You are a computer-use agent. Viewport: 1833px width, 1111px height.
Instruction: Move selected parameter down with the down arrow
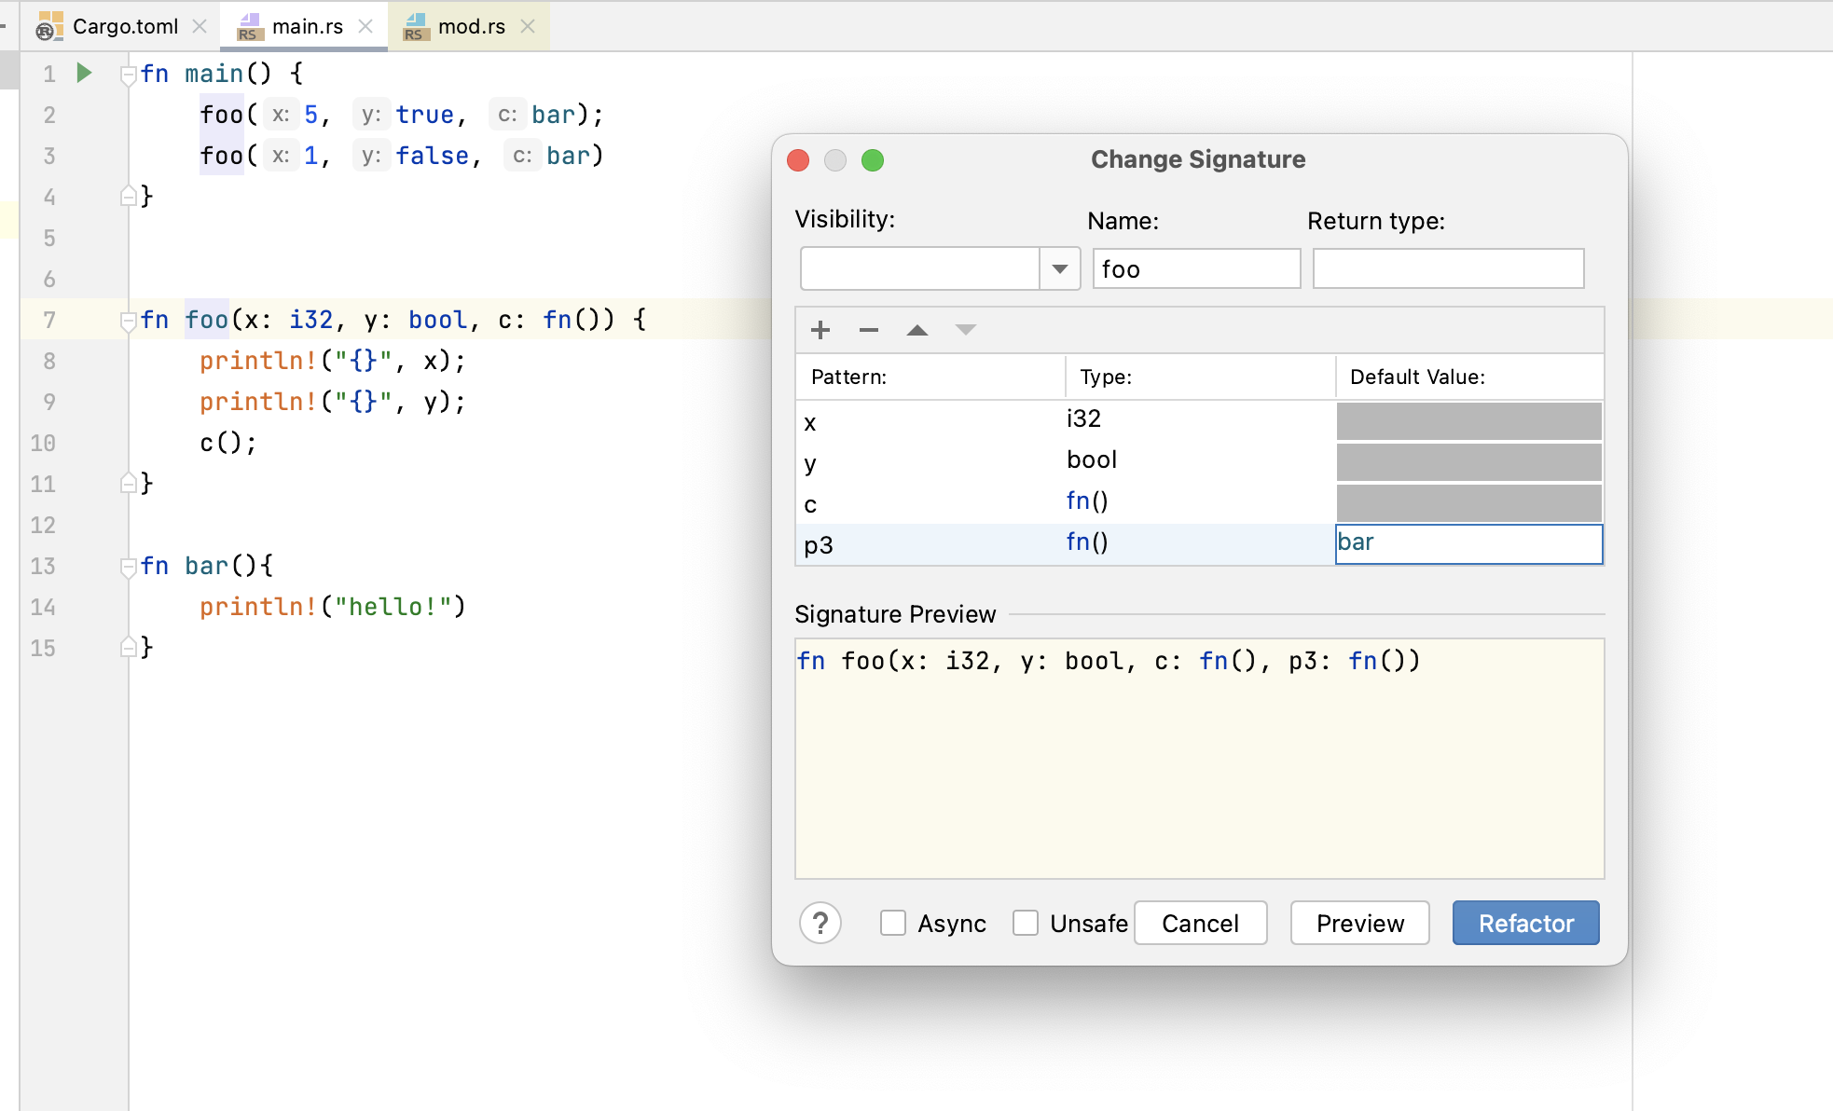pyautogui.click(x=966, y=330)
